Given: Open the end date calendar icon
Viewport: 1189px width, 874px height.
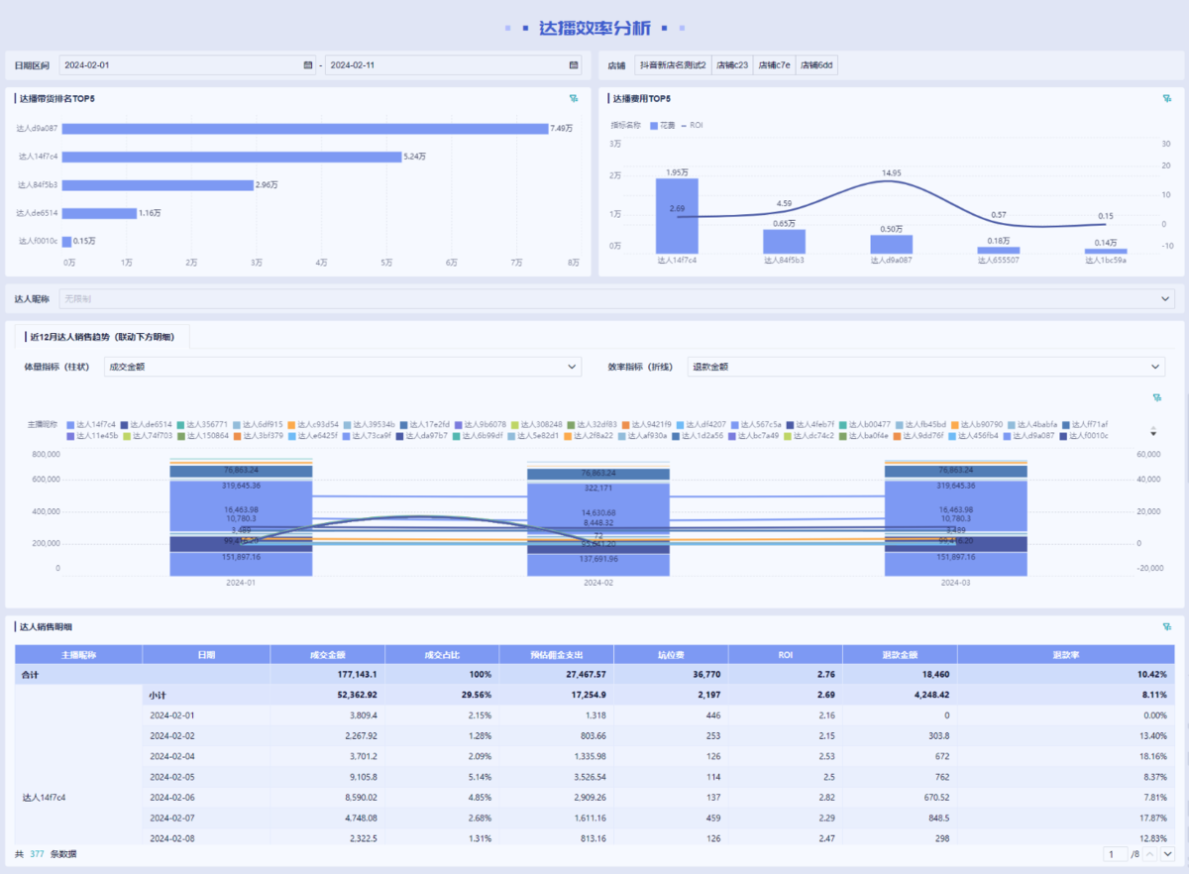Looking at the screenshot, I should 574,65.
